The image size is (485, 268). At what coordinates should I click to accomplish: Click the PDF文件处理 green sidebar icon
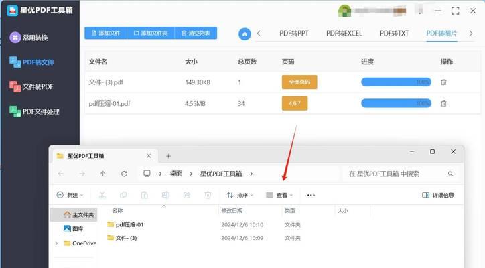(15, 111)
